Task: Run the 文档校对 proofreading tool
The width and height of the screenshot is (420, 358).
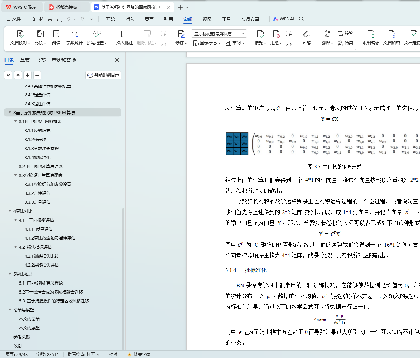Action: click(x=20, y=38)
